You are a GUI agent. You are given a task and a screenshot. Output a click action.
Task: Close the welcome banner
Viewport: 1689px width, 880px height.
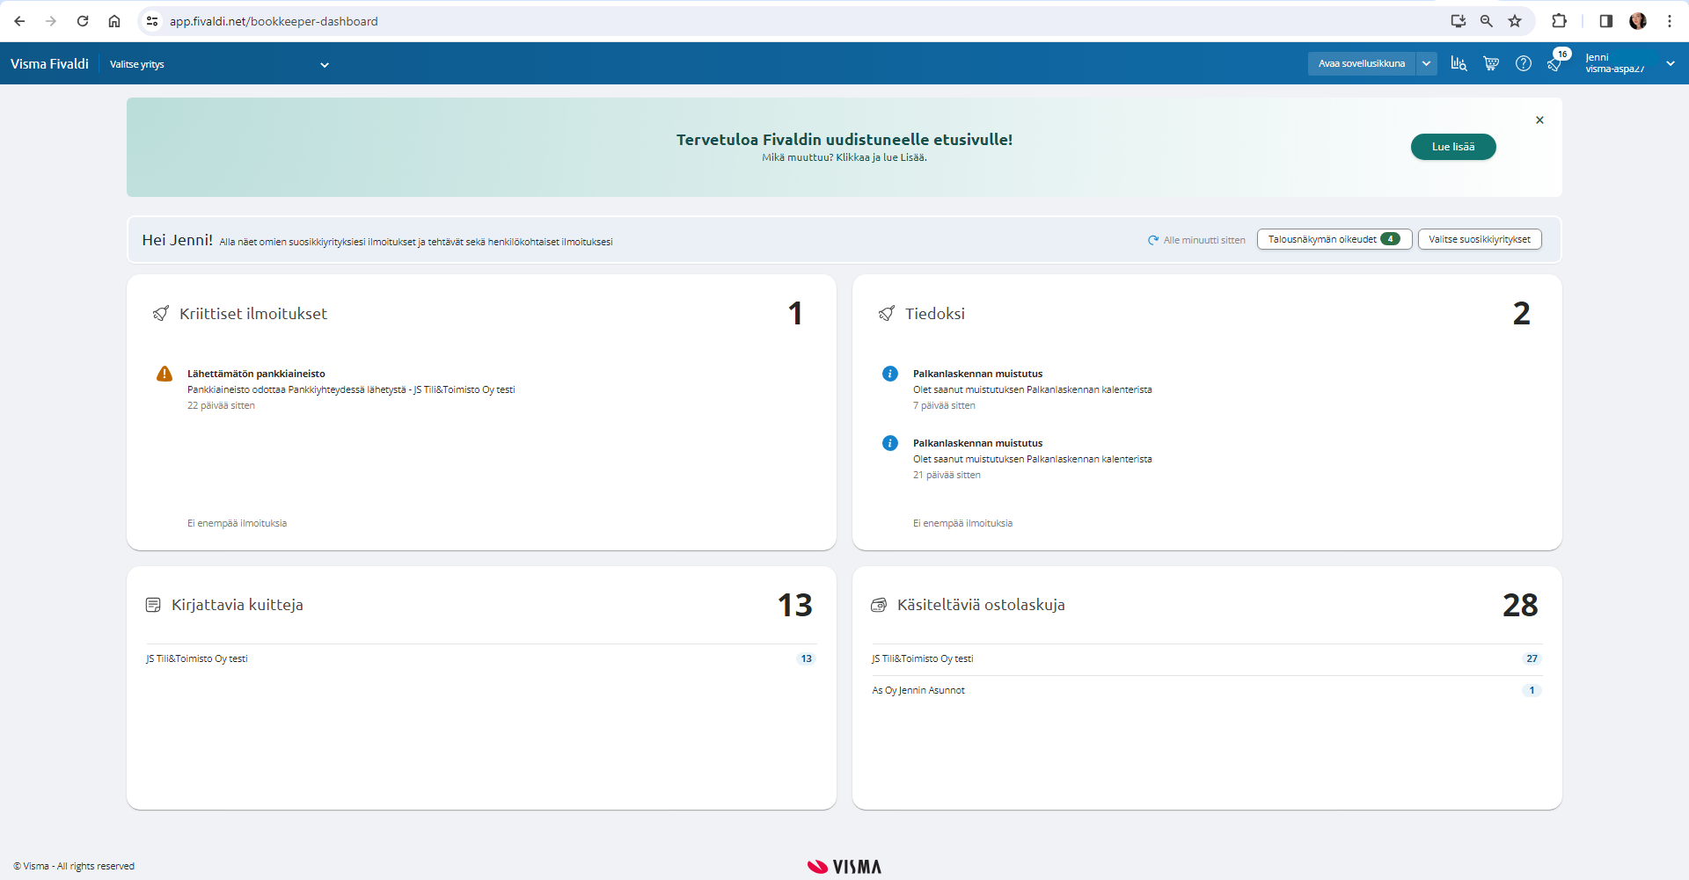point(1539,120)
